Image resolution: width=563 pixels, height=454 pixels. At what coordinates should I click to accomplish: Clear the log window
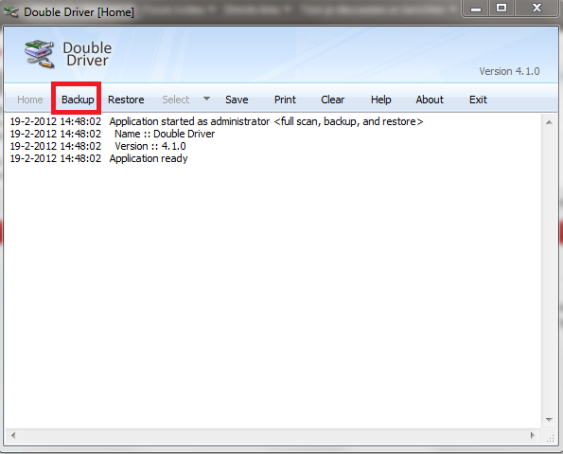[x=332, y=100]
